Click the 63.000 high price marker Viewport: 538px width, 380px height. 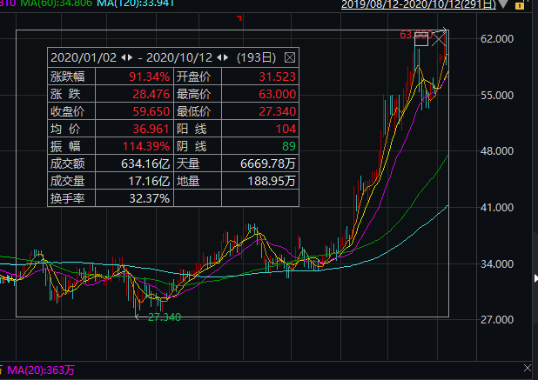(x=414, y=35)
